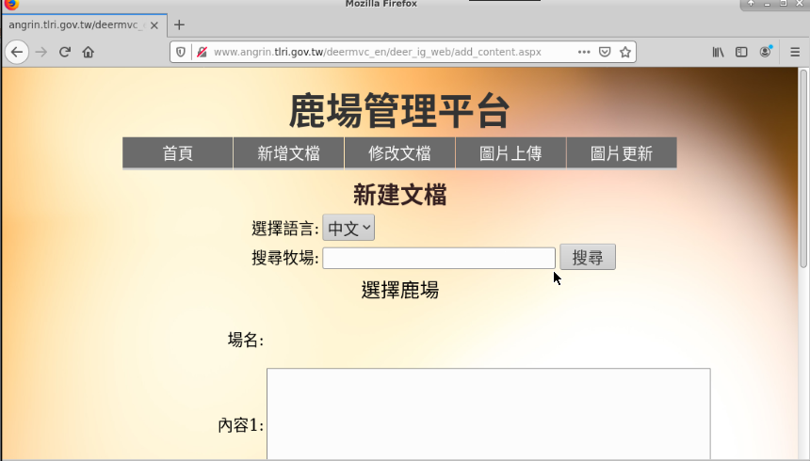Focus the 搜尋牧場 text field
This screenshot has height=461, width=810.
click(439, 258)
